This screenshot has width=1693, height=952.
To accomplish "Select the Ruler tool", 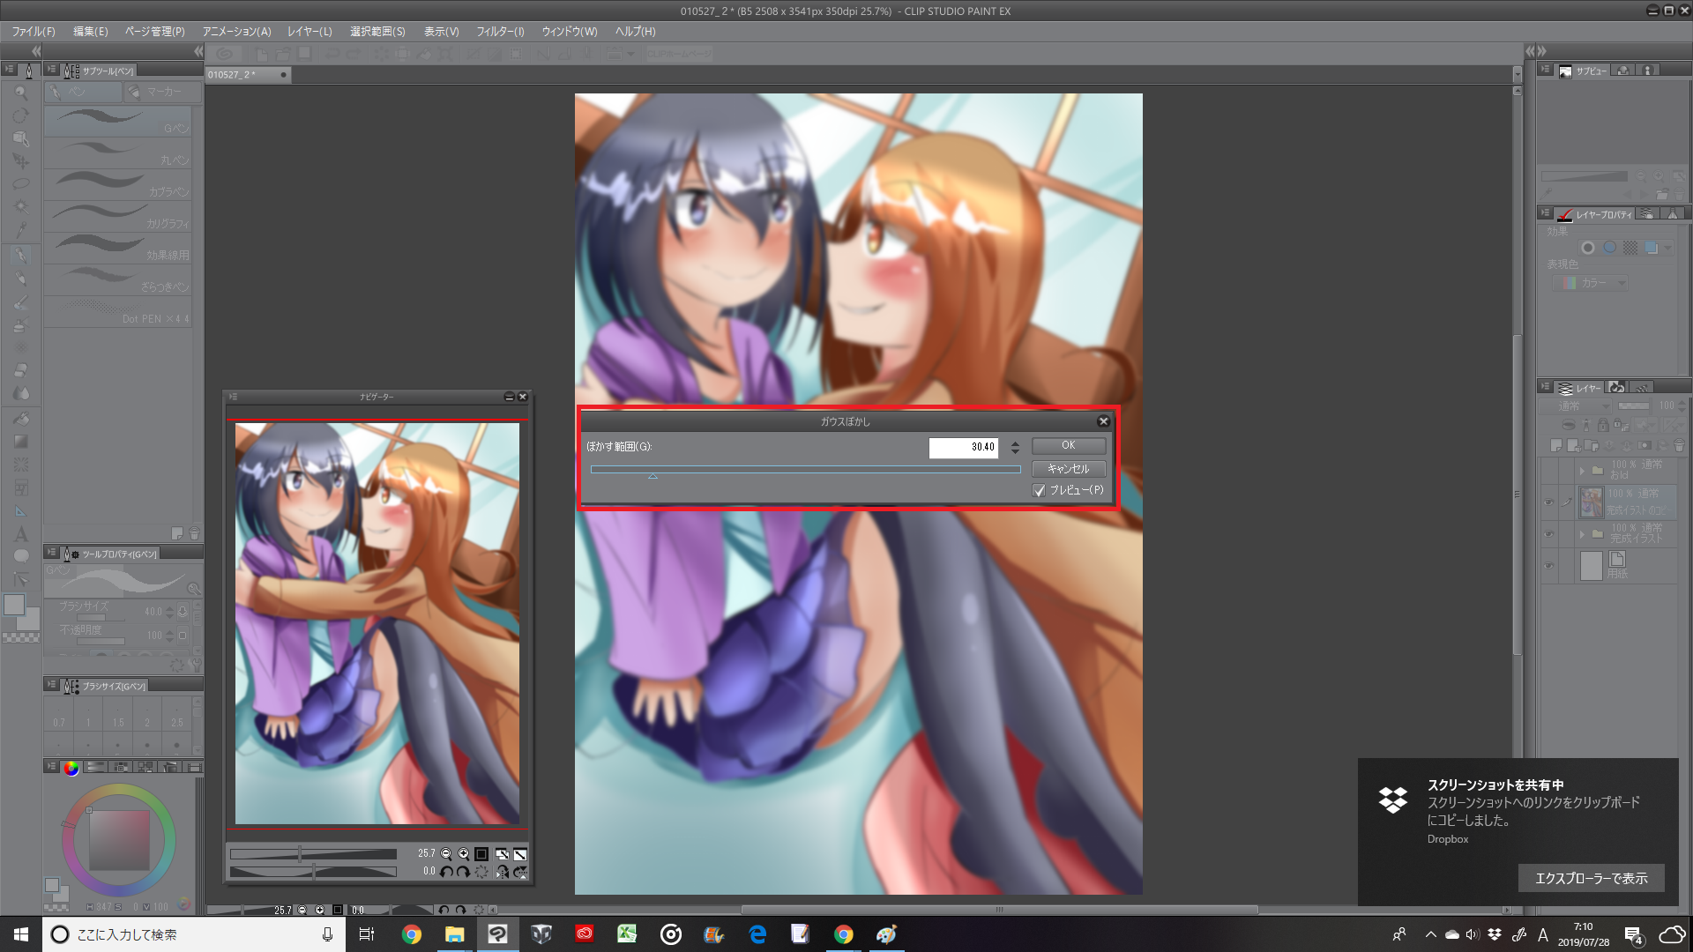I will 21,510.
